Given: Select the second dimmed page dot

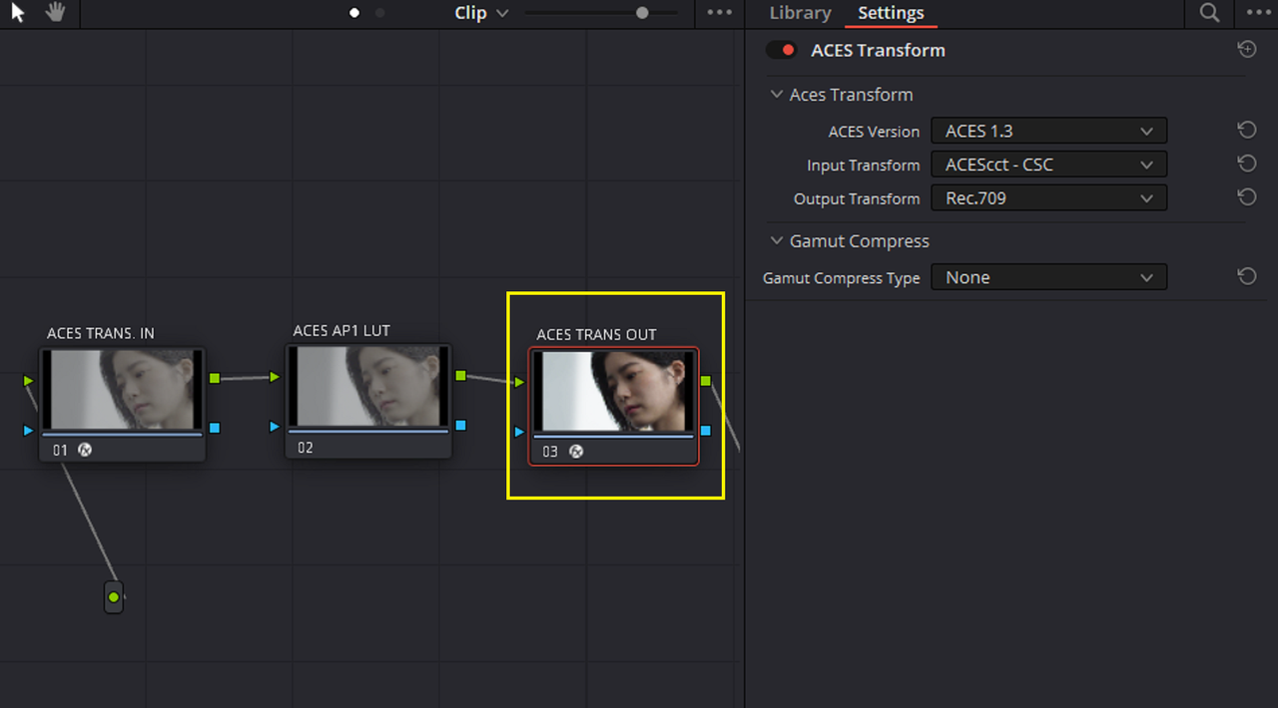Looking at the screenshot, I should point(380,13).
